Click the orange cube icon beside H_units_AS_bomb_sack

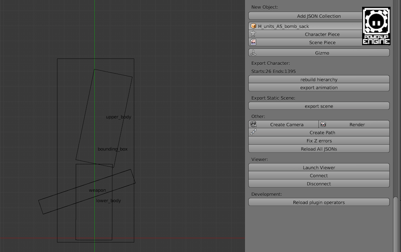click(253, 26)
